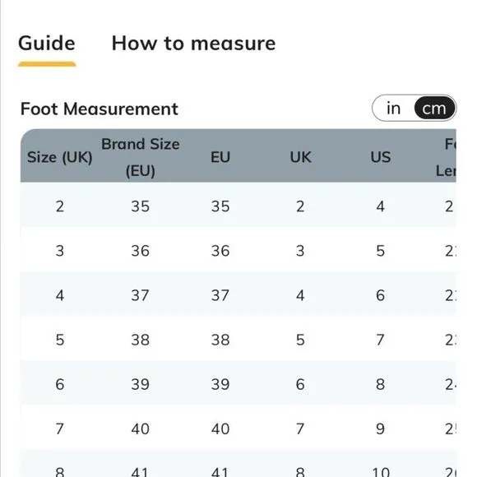This screenshot has height=477, width=477.
Task: Select the cm unit option
Action: coord(434,109)
